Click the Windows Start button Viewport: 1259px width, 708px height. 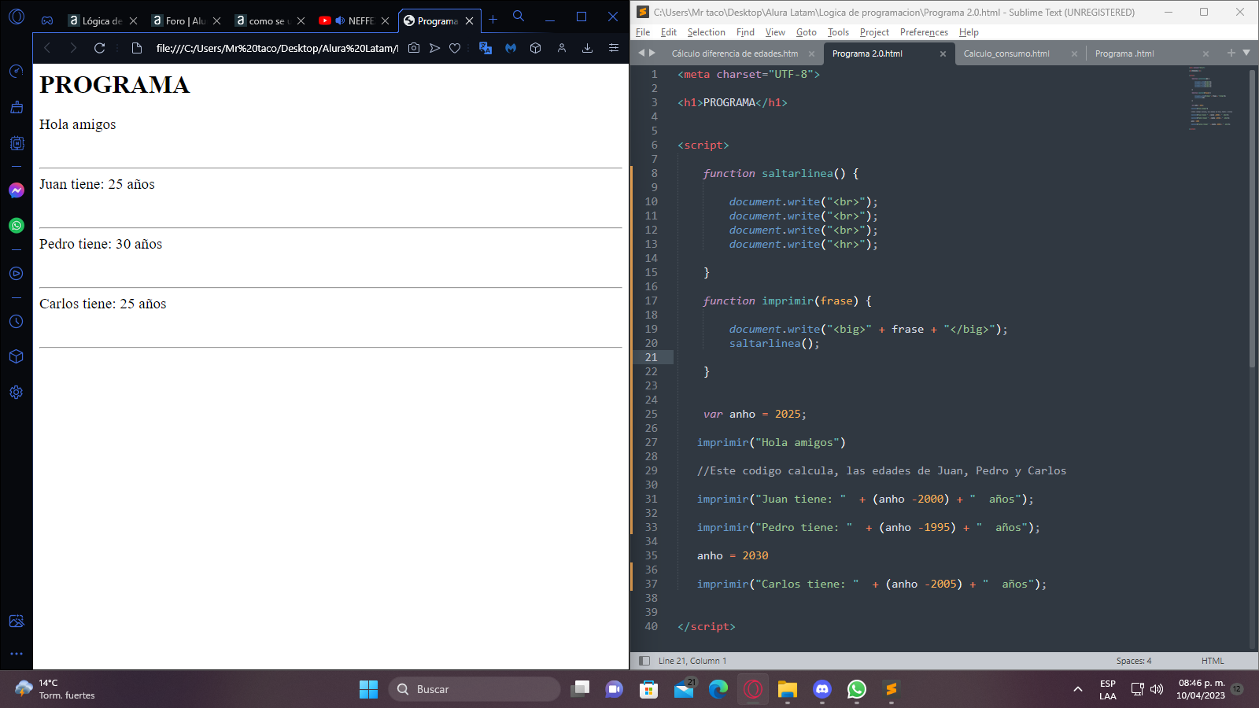[368, 689]
